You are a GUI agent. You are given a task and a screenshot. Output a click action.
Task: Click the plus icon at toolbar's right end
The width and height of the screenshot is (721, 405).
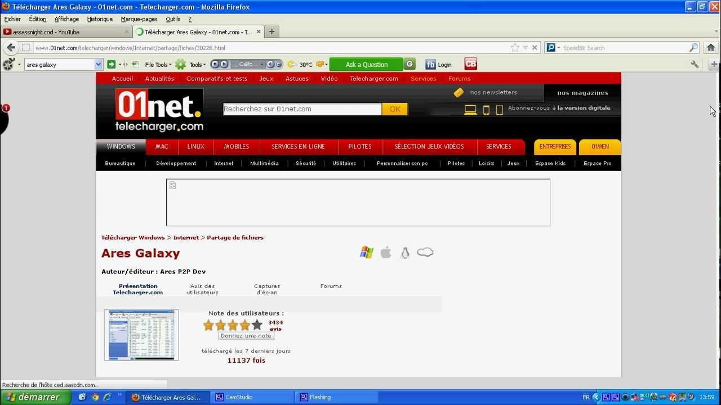(x=714, y=65)
